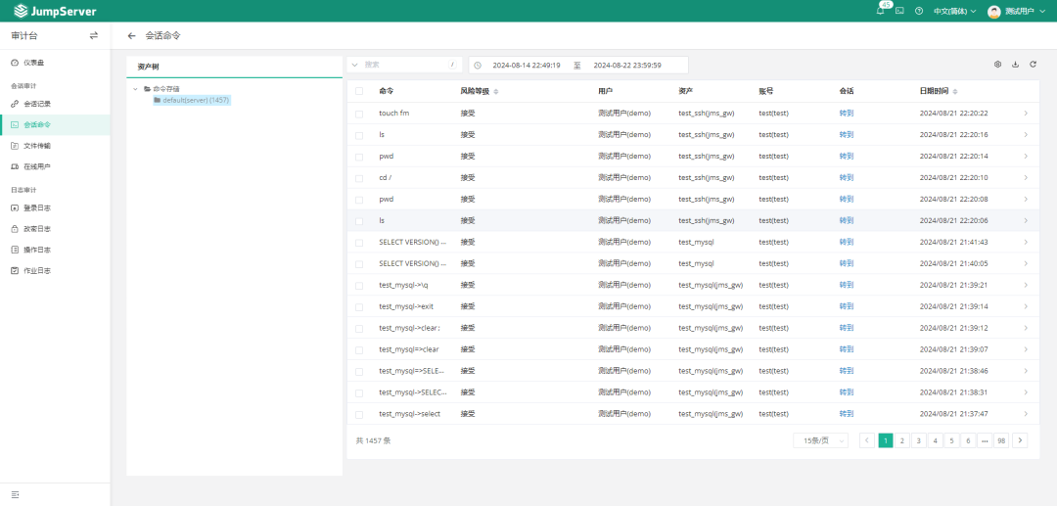Viewport: 1057px width, 506px height.
Task: Click the back arrow beside 会话命令 title
Action: [x=132, y=35]
